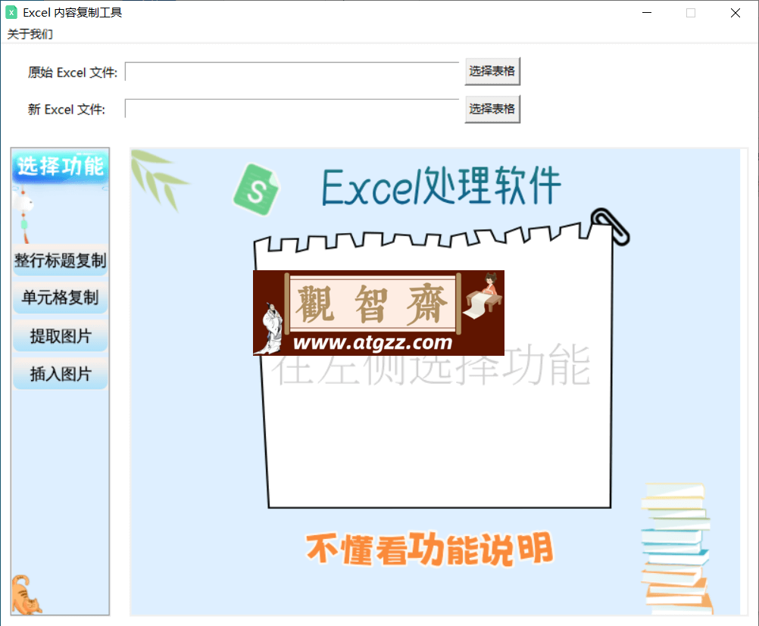Click 选择表格 button for the original Excel file
The height and width of the screenshot is (626, 759).
click(492, 71)
